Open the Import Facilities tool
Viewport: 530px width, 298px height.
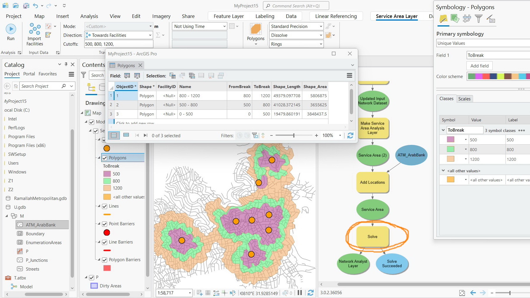tap(34, 32)
